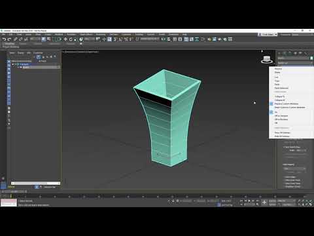Viewport: 314px width, 236px height.
Task: Open the Utilities tab of command panel
Action: pyautogui.click(x=305, y=53)
